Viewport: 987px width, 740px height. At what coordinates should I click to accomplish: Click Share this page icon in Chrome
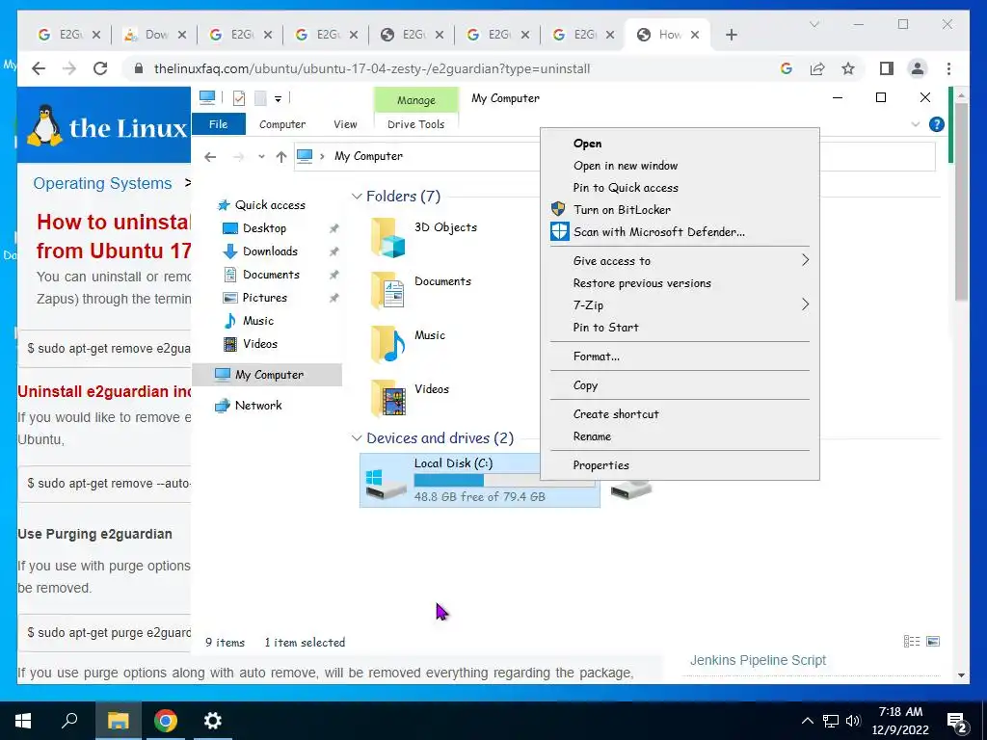tap(817, 68)
